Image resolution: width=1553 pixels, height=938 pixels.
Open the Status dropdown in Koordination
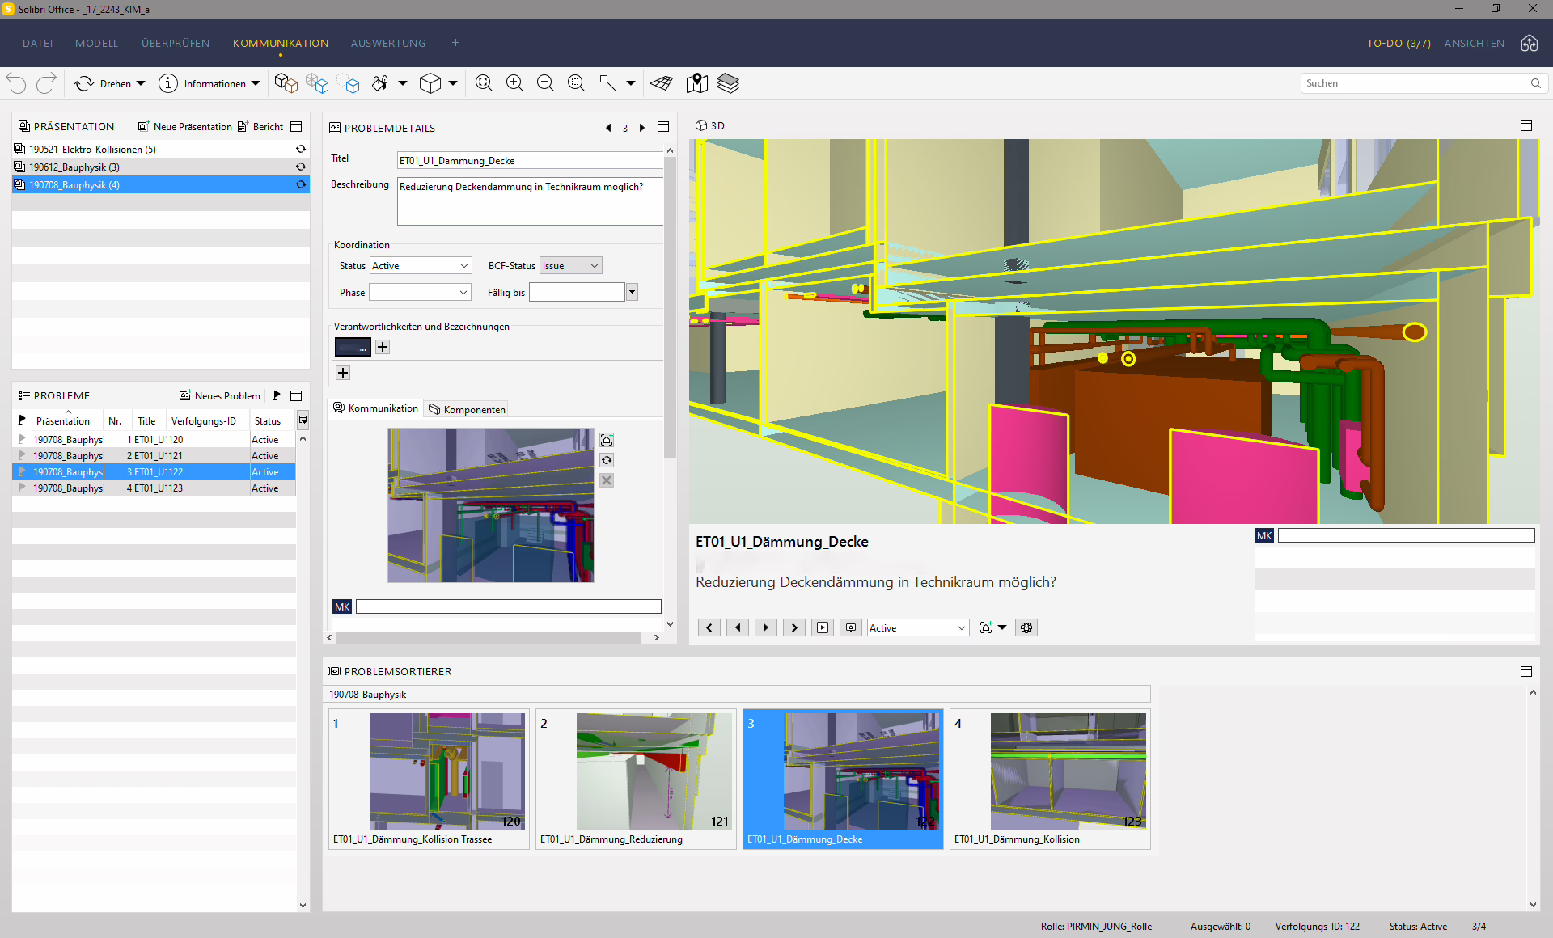(421, 265)
